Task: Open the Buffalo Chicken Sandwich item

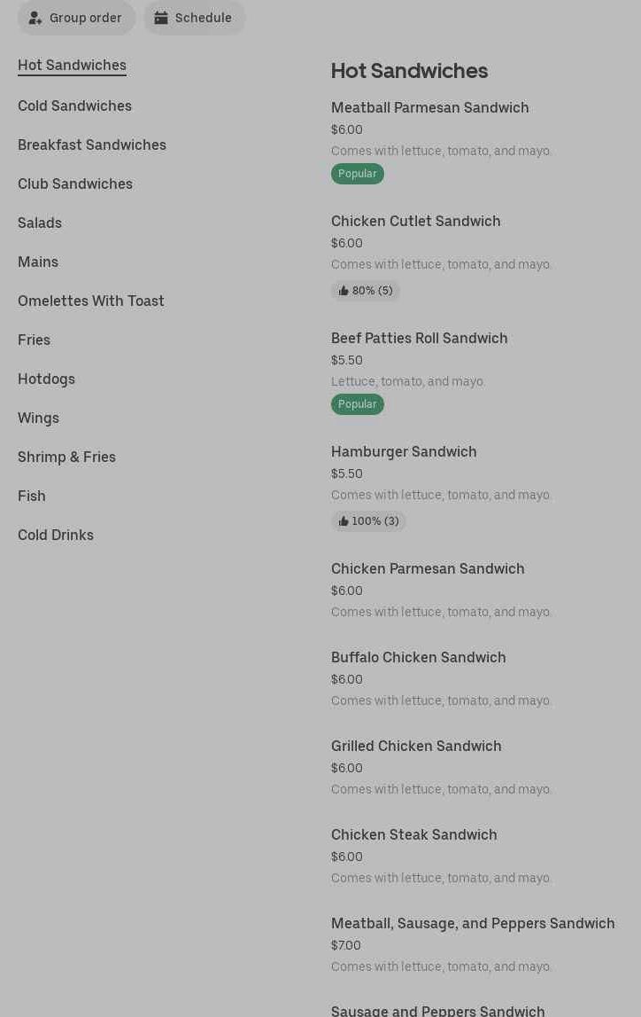Action: tap(418, 657)
